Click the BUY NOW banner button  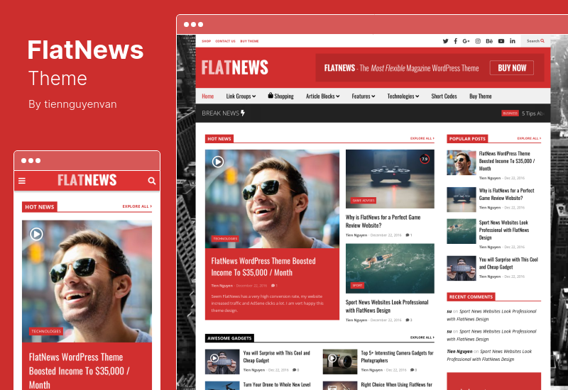(511, 67)
